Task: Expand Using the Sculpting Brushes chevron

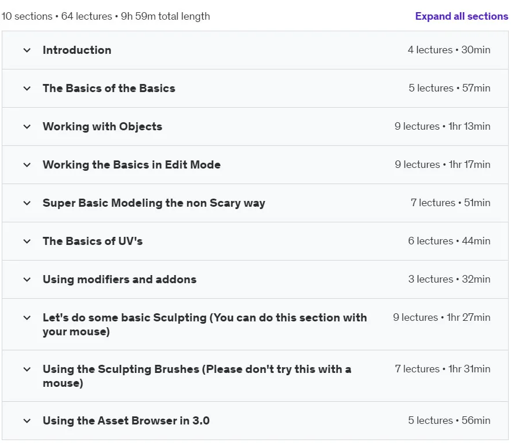Action: coord(27,369)
